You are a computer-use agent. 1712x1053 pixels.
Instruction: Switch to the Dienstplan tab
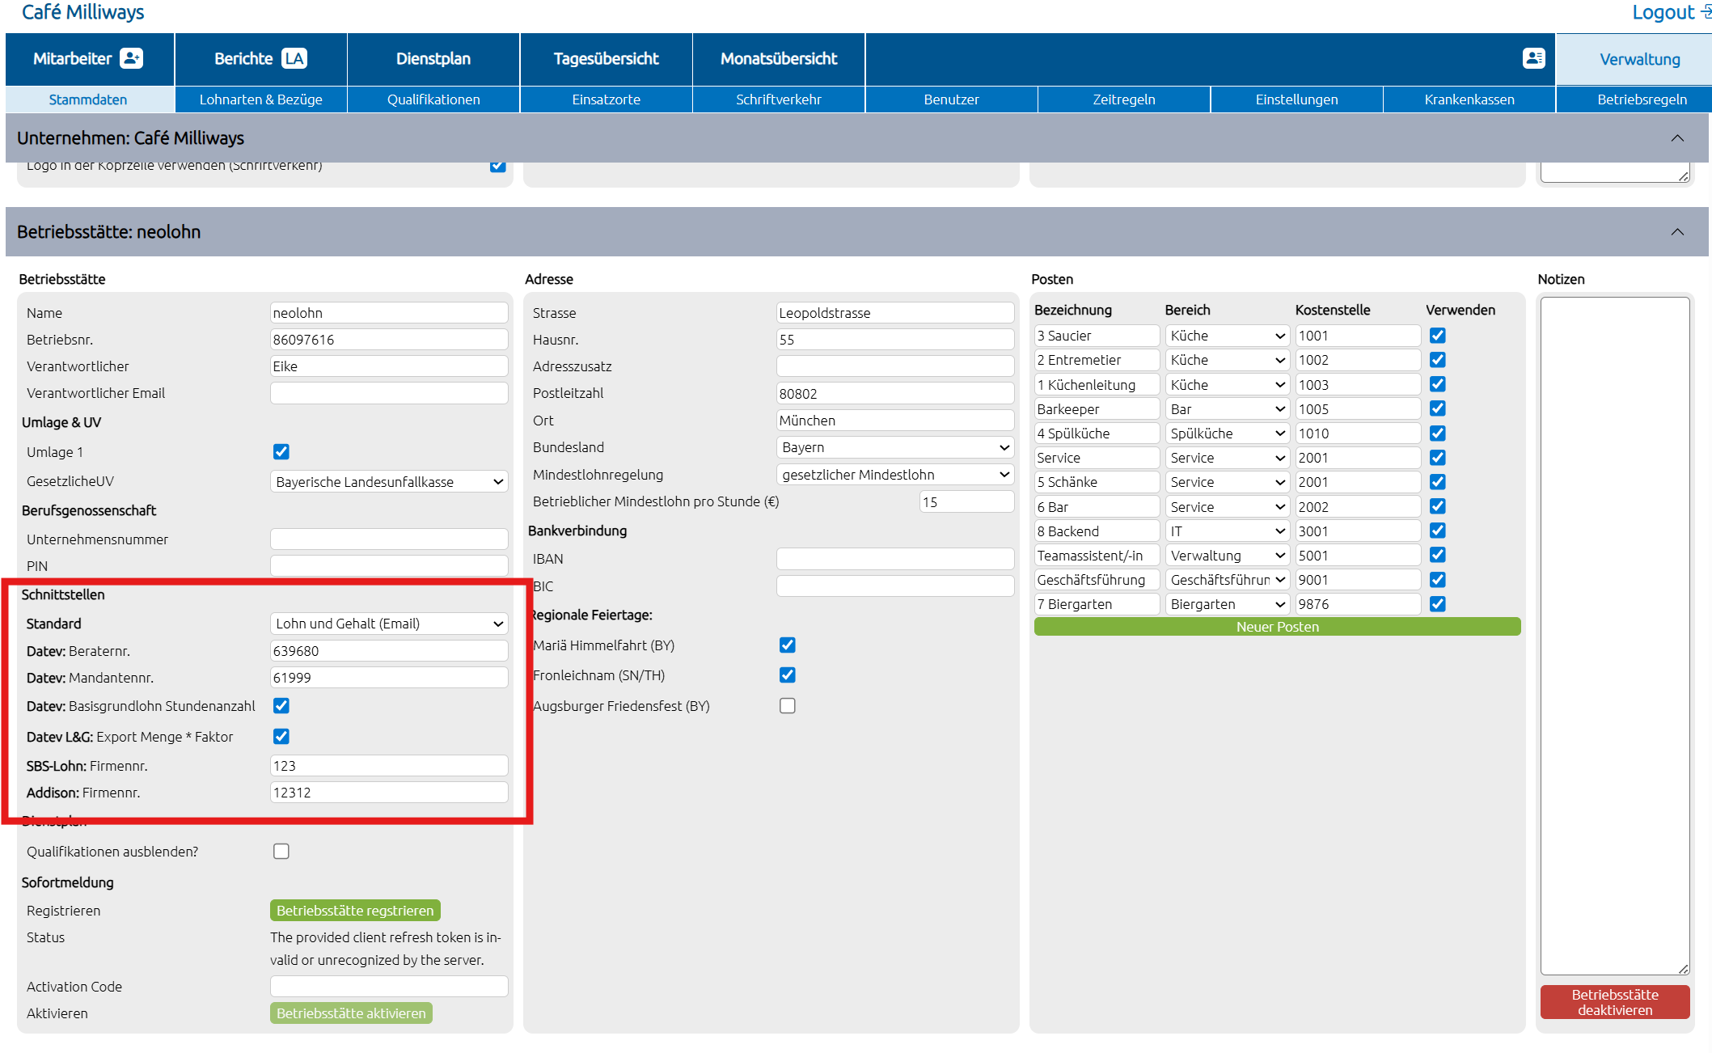tap(433, 59)
